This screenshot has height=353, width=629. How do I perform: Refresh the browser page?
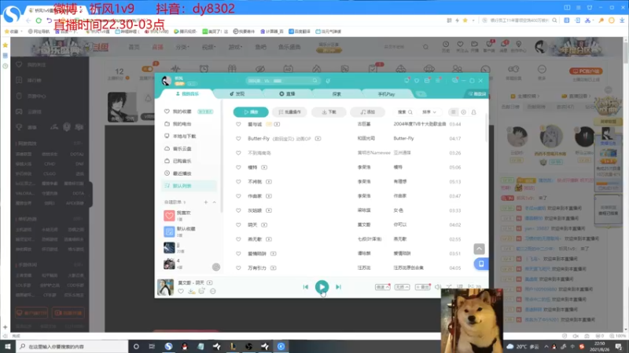coord(39,20)
